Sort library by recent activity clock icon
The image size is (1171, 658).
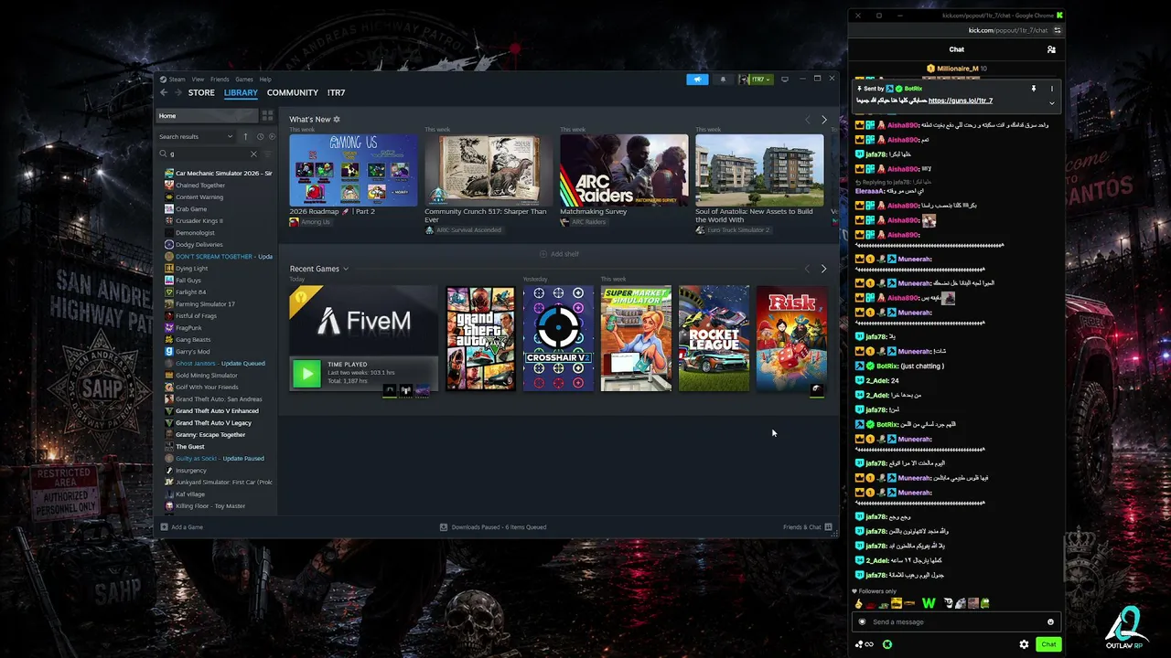point(260,136)
